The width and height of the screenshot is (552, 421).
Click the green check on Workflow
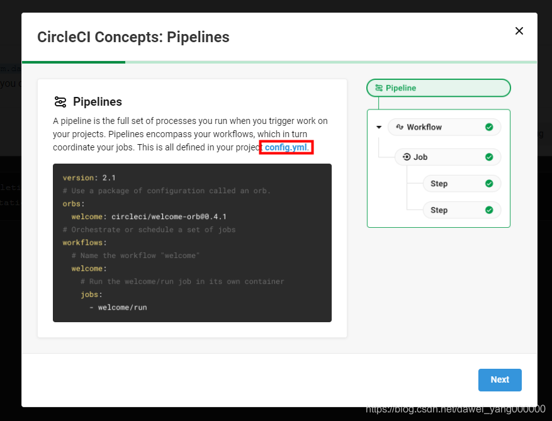coord(489,127)
